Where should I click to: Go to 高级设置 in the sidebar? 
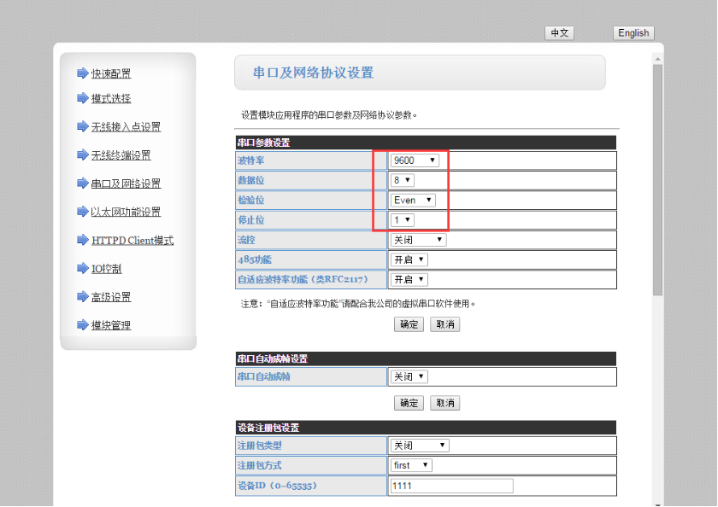coord(111,297)
